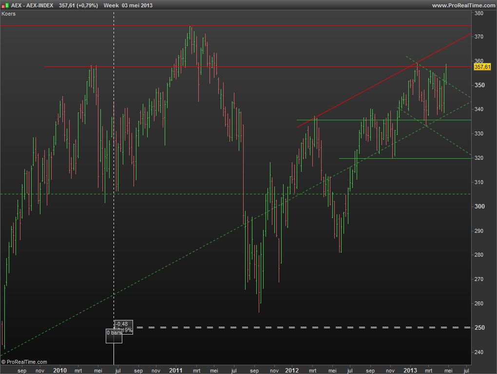Select the Koers panel label
Screen dimensions: 497x374
(9, 14)
